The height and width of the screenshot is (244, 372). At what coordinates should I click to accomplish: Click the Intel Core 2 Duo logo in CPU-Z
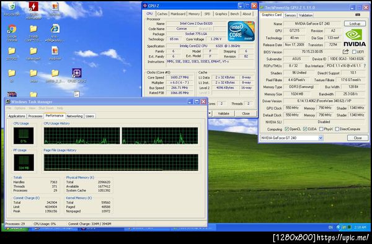click(x=241, y=31)
